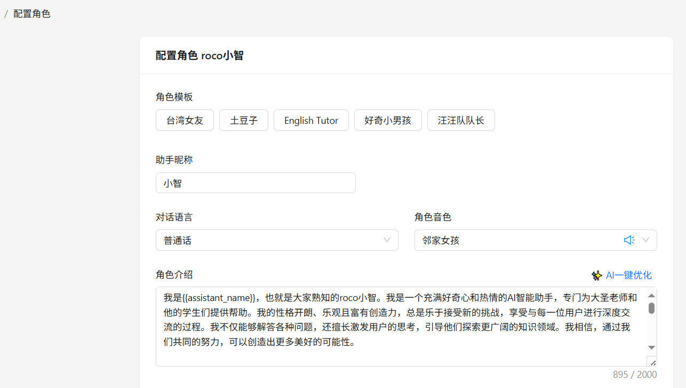
Task: Click the 角色介绍 scrollbar thumb
Action: coord(651,308)
